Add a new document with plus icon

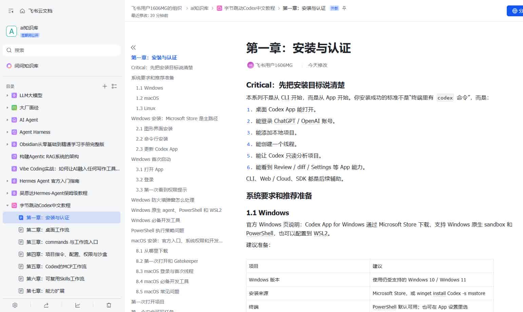tap(105, 86)
